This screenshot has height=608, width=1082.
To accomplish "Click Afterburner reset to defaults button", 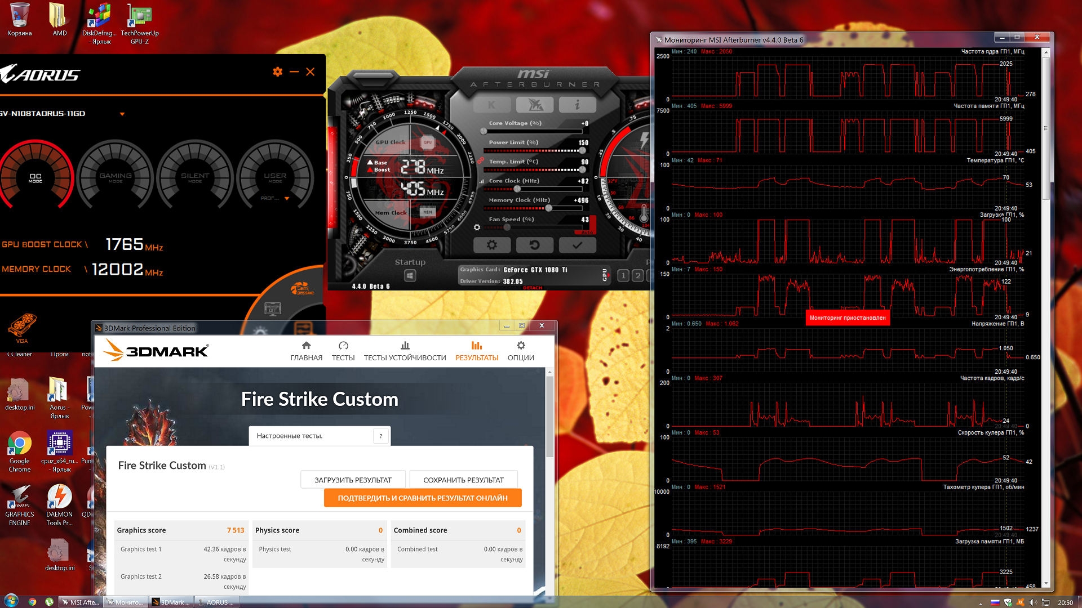I will coord(534,245).
